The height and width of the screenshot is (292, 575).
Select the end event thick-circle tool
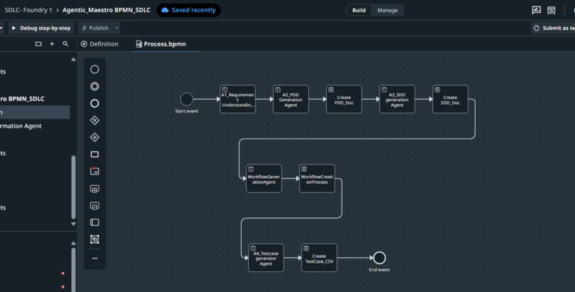(x=95, y=103)
